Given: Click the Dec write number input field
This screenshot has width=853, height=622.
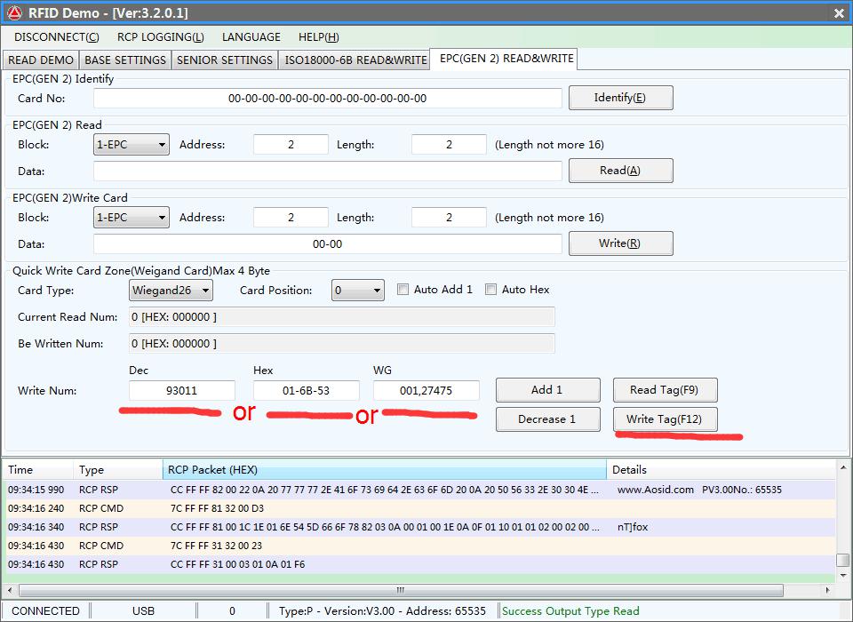Looking at the screenshot, I should (182, 391).
